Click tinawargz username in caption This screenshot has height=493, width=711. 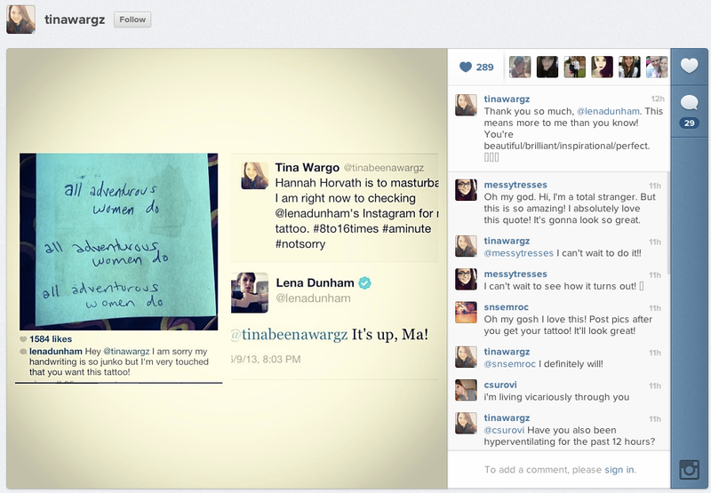507,99
